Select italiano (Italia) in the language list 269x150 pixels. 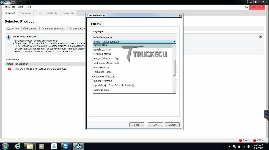pos(133,45)
